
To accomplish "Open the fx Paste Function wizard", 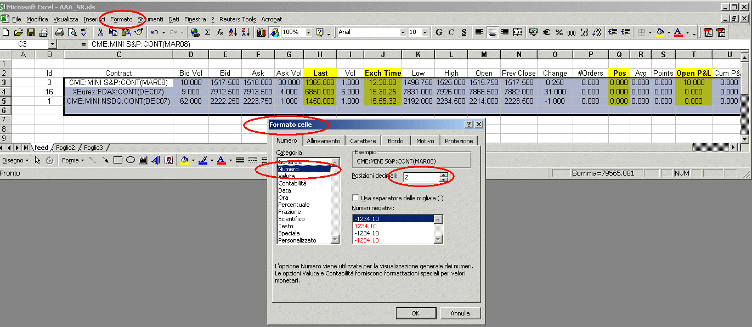I will (219, 32).
